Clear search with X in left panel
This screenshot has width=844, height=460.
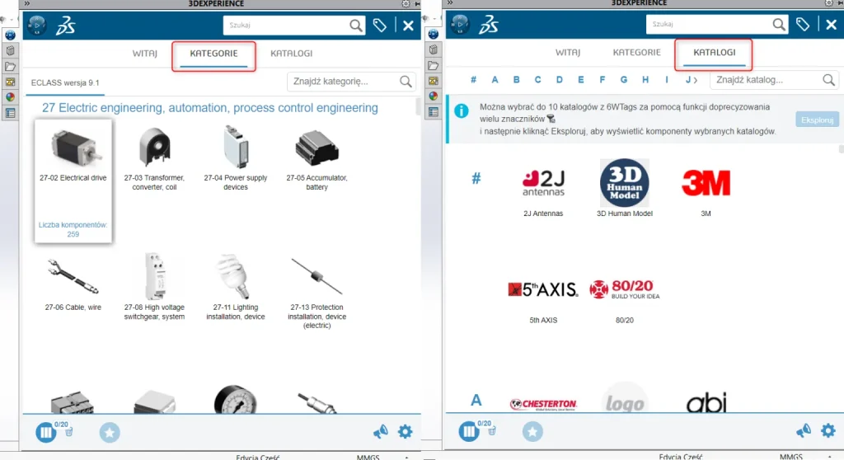[x=409, y=26]
